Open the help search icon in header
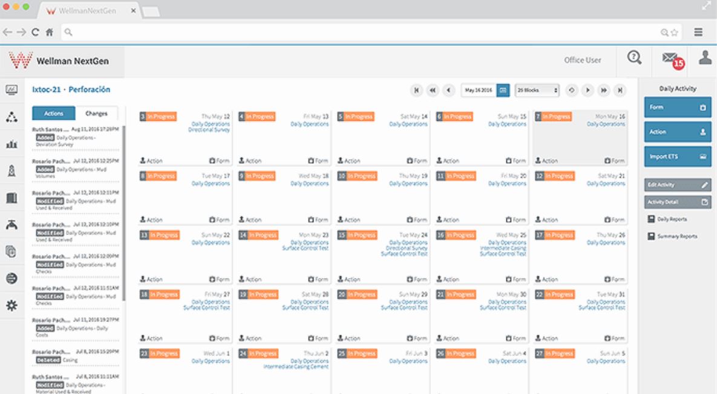717x394 pixels. tap(634, 57)
